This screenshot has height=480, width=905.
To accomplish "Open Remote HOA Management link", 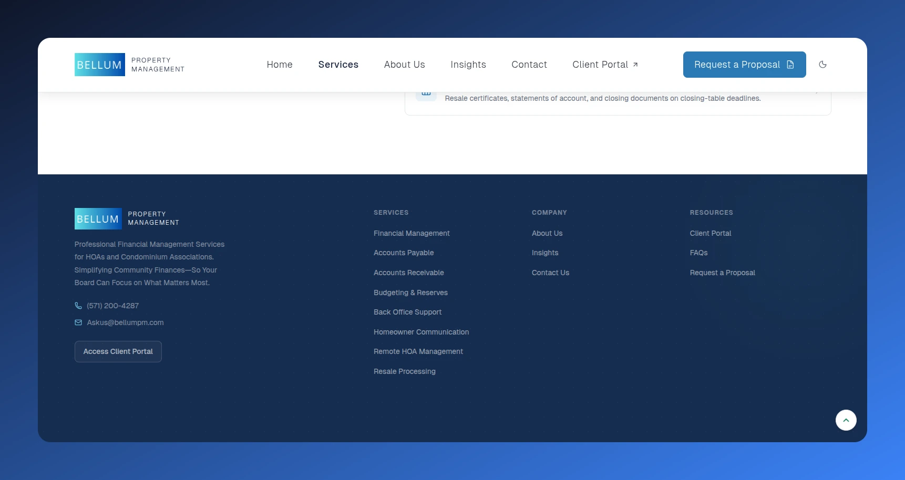I will 418,351.
